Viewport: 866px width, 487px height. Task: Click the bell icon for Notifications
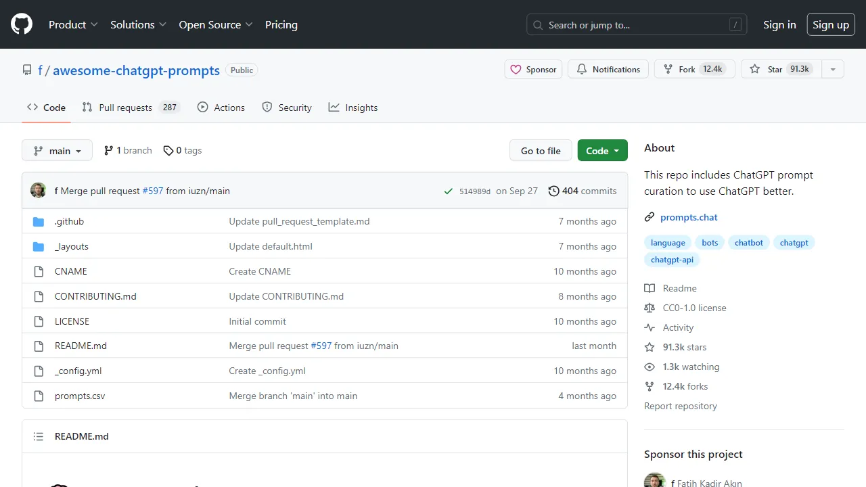pyautogui.click(x=582, y=70)
